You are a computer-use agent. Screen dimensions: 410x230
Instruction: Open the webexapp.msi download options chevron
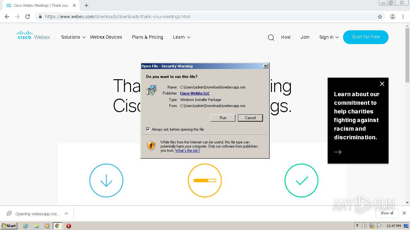coord(66,213)
